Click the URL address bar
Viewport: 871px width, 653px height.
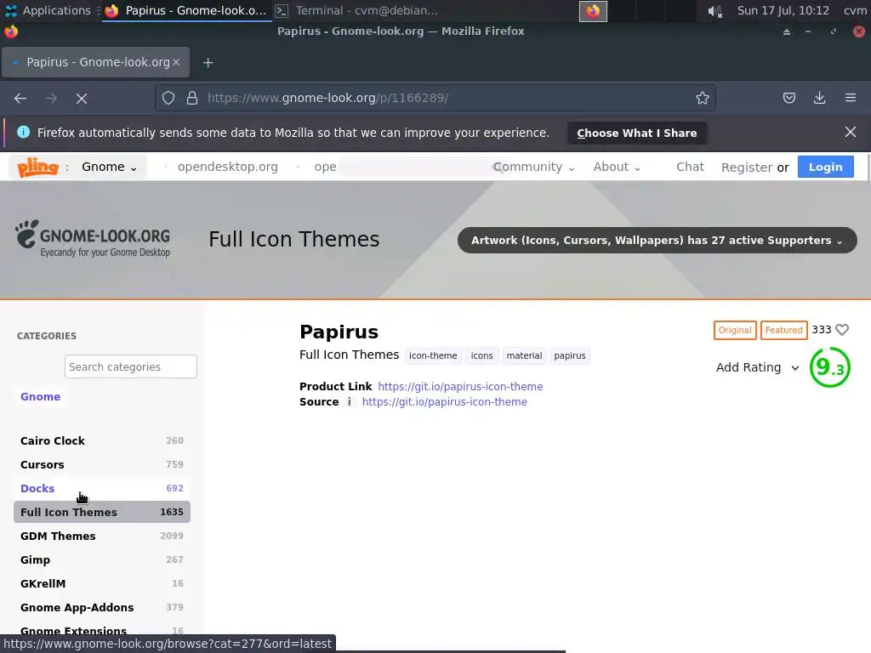[435, 99]
